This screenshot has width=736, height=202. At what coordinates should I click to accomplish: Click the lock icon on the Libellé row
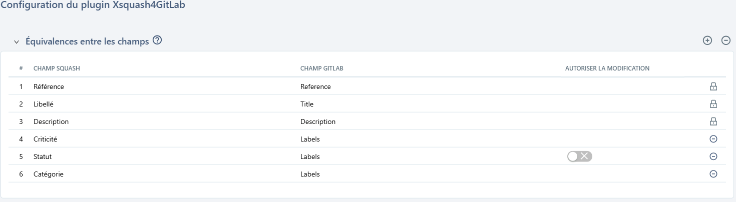[x=713, y=104]
